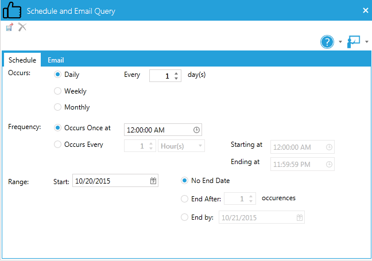The width and height of the screenshot is (372, 261).
Task: Select the Monthly radio button
Action: click(x=57, y=107)
